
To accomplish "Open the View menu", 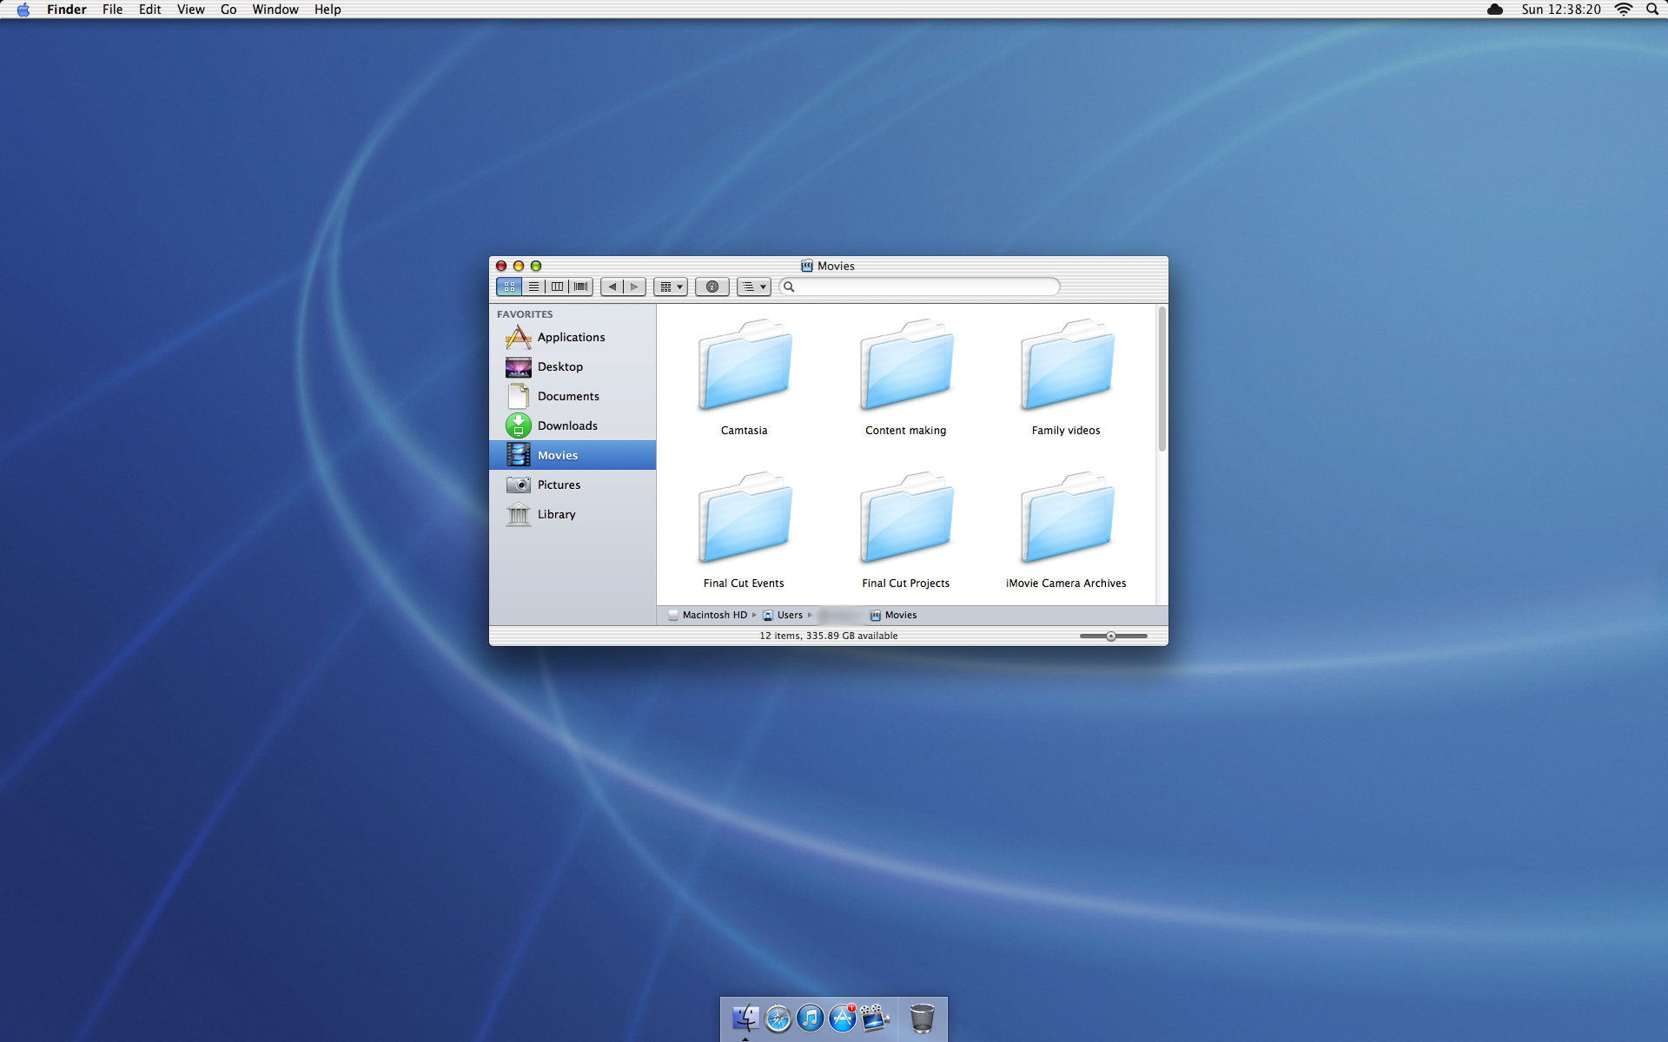I will 190,10.
